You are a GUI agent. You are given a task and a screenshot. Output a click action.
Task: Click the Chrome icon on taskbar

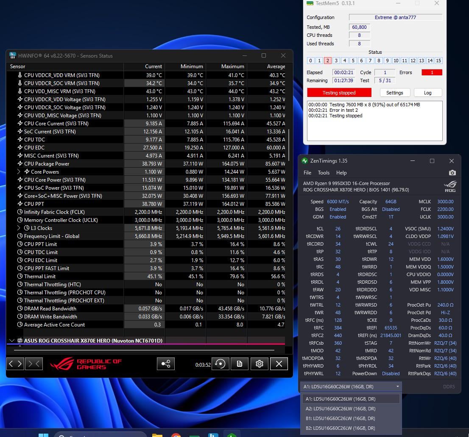pos(176,435)
